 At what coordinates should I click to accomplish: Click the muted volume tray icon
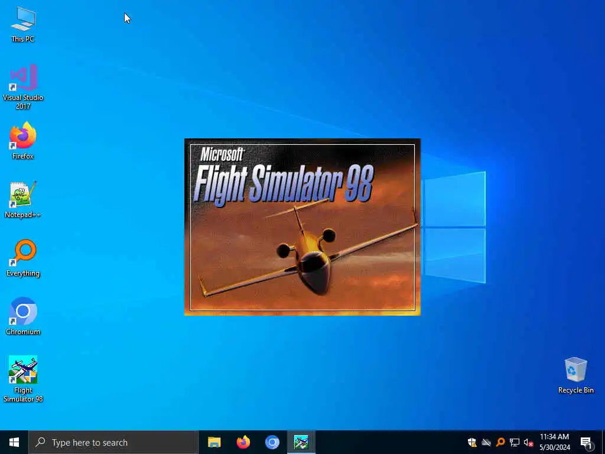point(528,442)
